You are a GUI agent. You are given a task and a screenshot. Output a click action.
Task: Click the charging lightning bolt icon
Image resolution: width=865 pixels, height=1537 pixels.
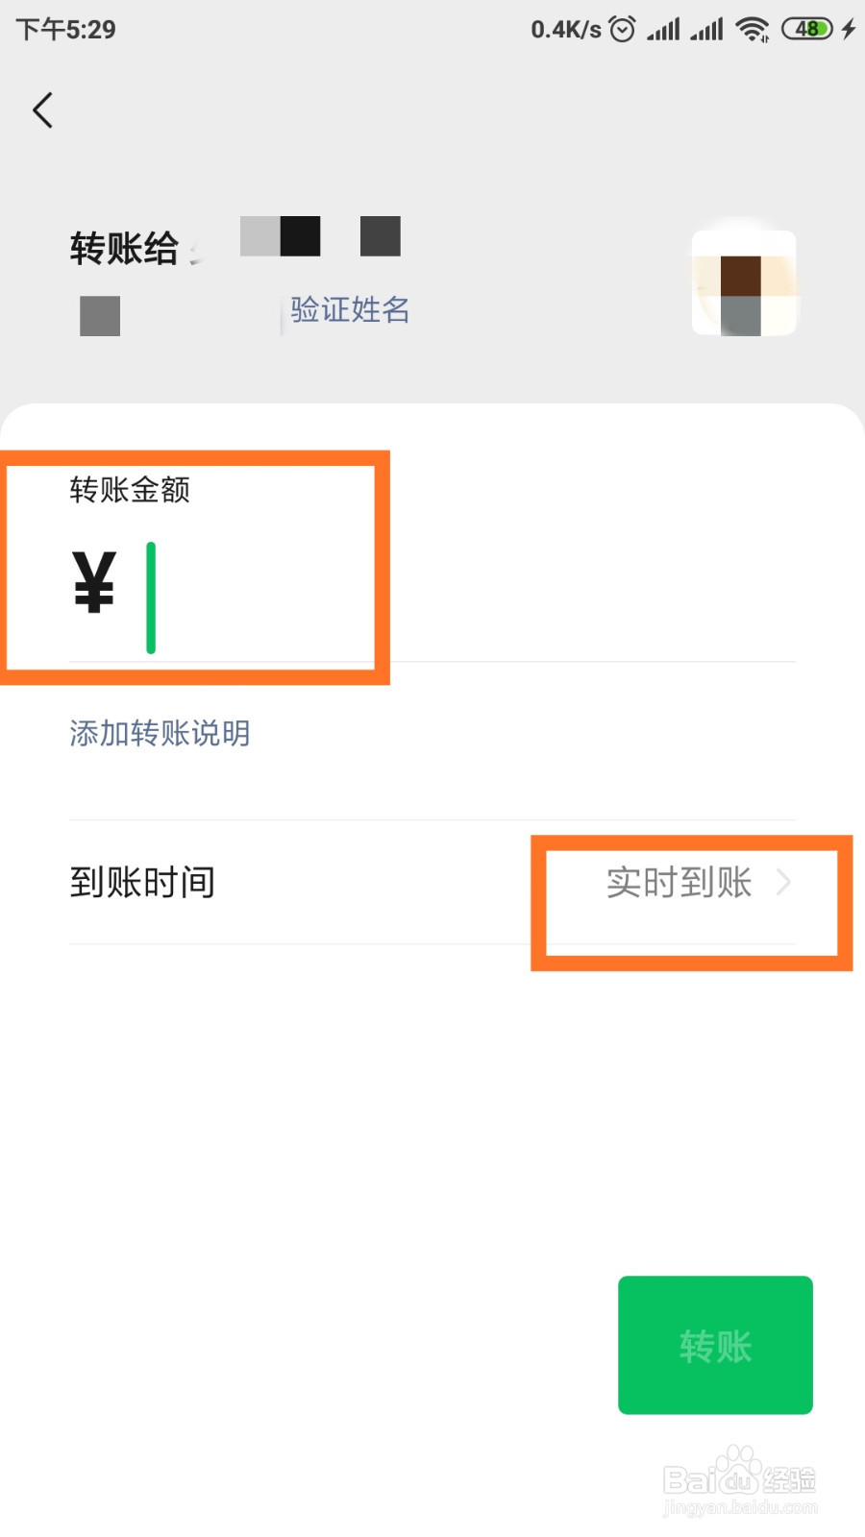click(x=847, y=29)
